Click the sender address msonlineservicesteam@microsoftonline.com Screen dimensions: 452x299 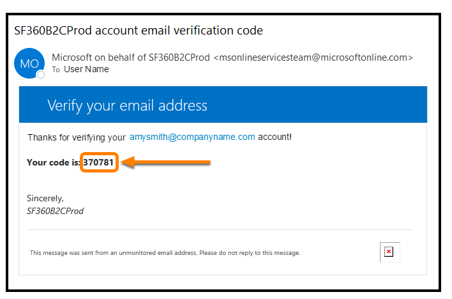312,57
